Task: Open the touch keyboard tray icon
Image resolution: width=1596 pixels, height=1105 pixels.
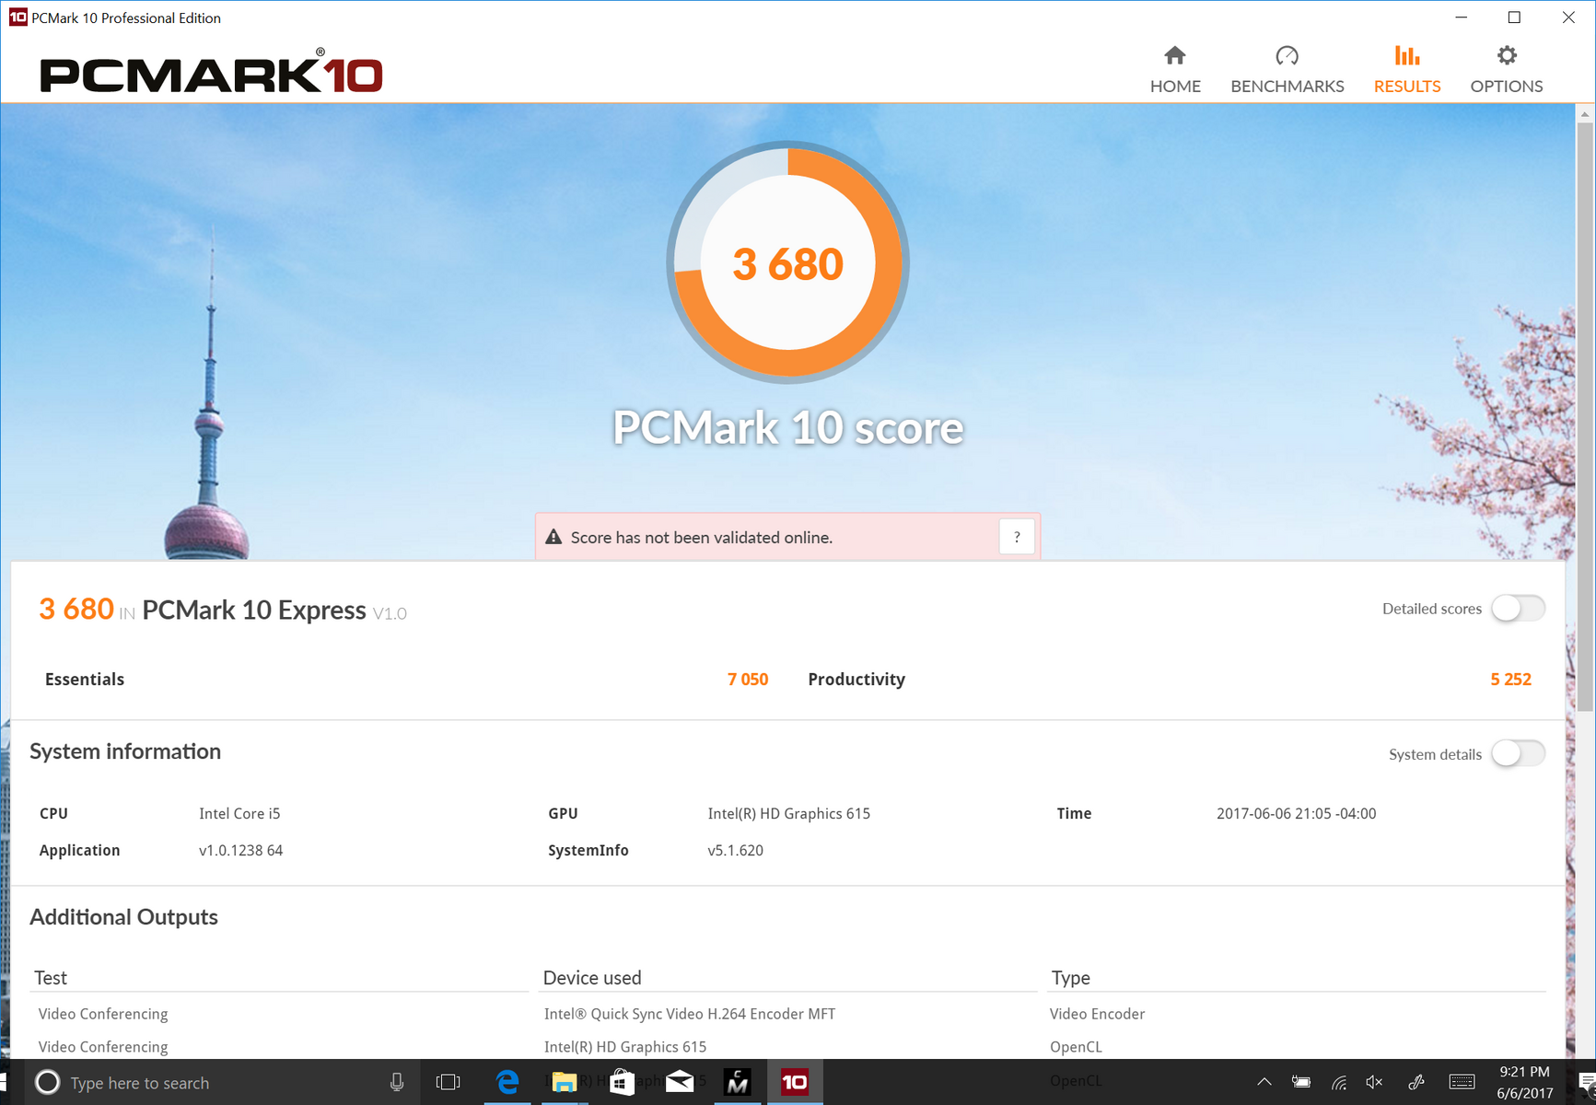Action: (1462, 1083)
